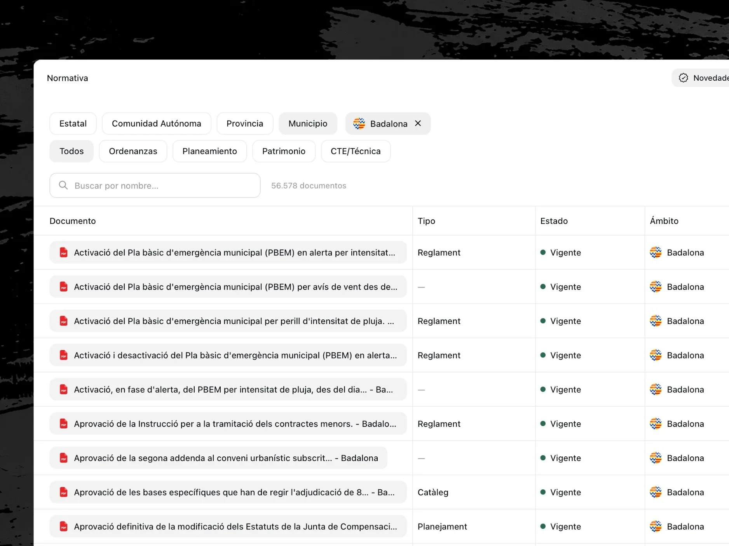Viewport: 729px width, 546px height.
Task: Filter by Ordenanzas category
Action: [x=133, y=151]
